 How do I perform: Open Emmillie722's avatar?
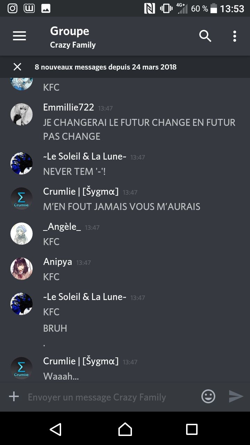click(x=22, y=114)
